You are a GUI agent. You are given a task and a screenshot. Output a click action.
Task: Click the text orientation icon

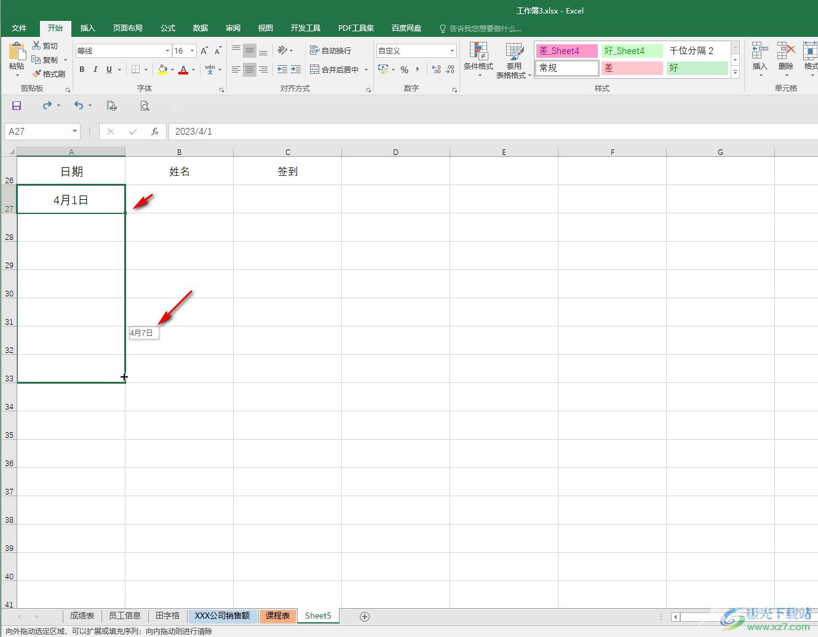coord(282,50)
